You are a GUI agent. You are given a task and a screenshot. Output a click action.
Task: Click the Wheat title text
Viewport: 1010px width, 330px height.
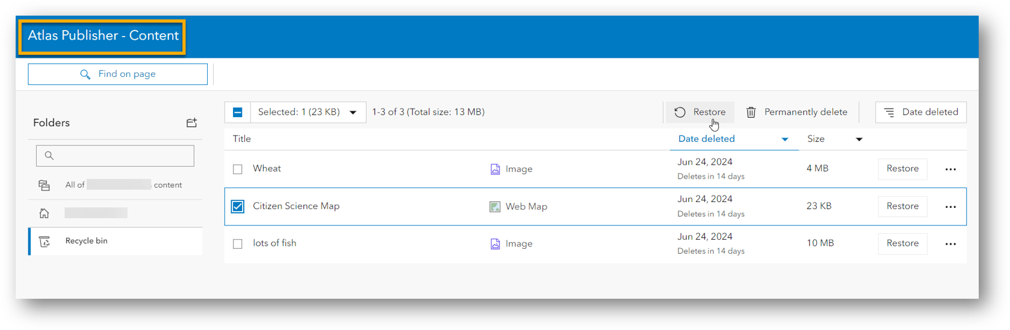pos(267,169)
